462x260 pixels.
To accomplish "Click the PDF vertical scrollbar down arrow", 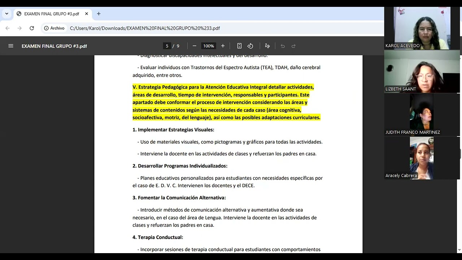I will [x=459, y=250].
